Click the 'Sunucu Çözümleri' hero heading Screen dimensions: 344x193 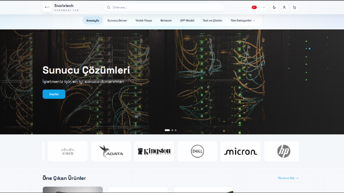pyautogui.click(x=86, y=70)
